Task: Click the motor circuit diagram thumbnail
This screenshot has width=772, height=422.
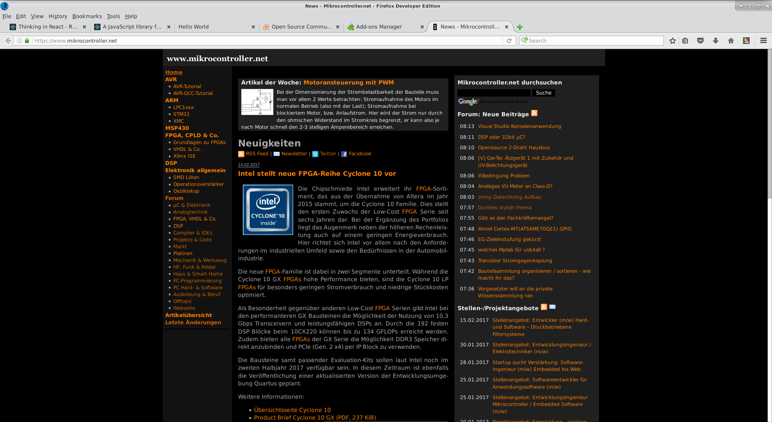Action: 257,102
